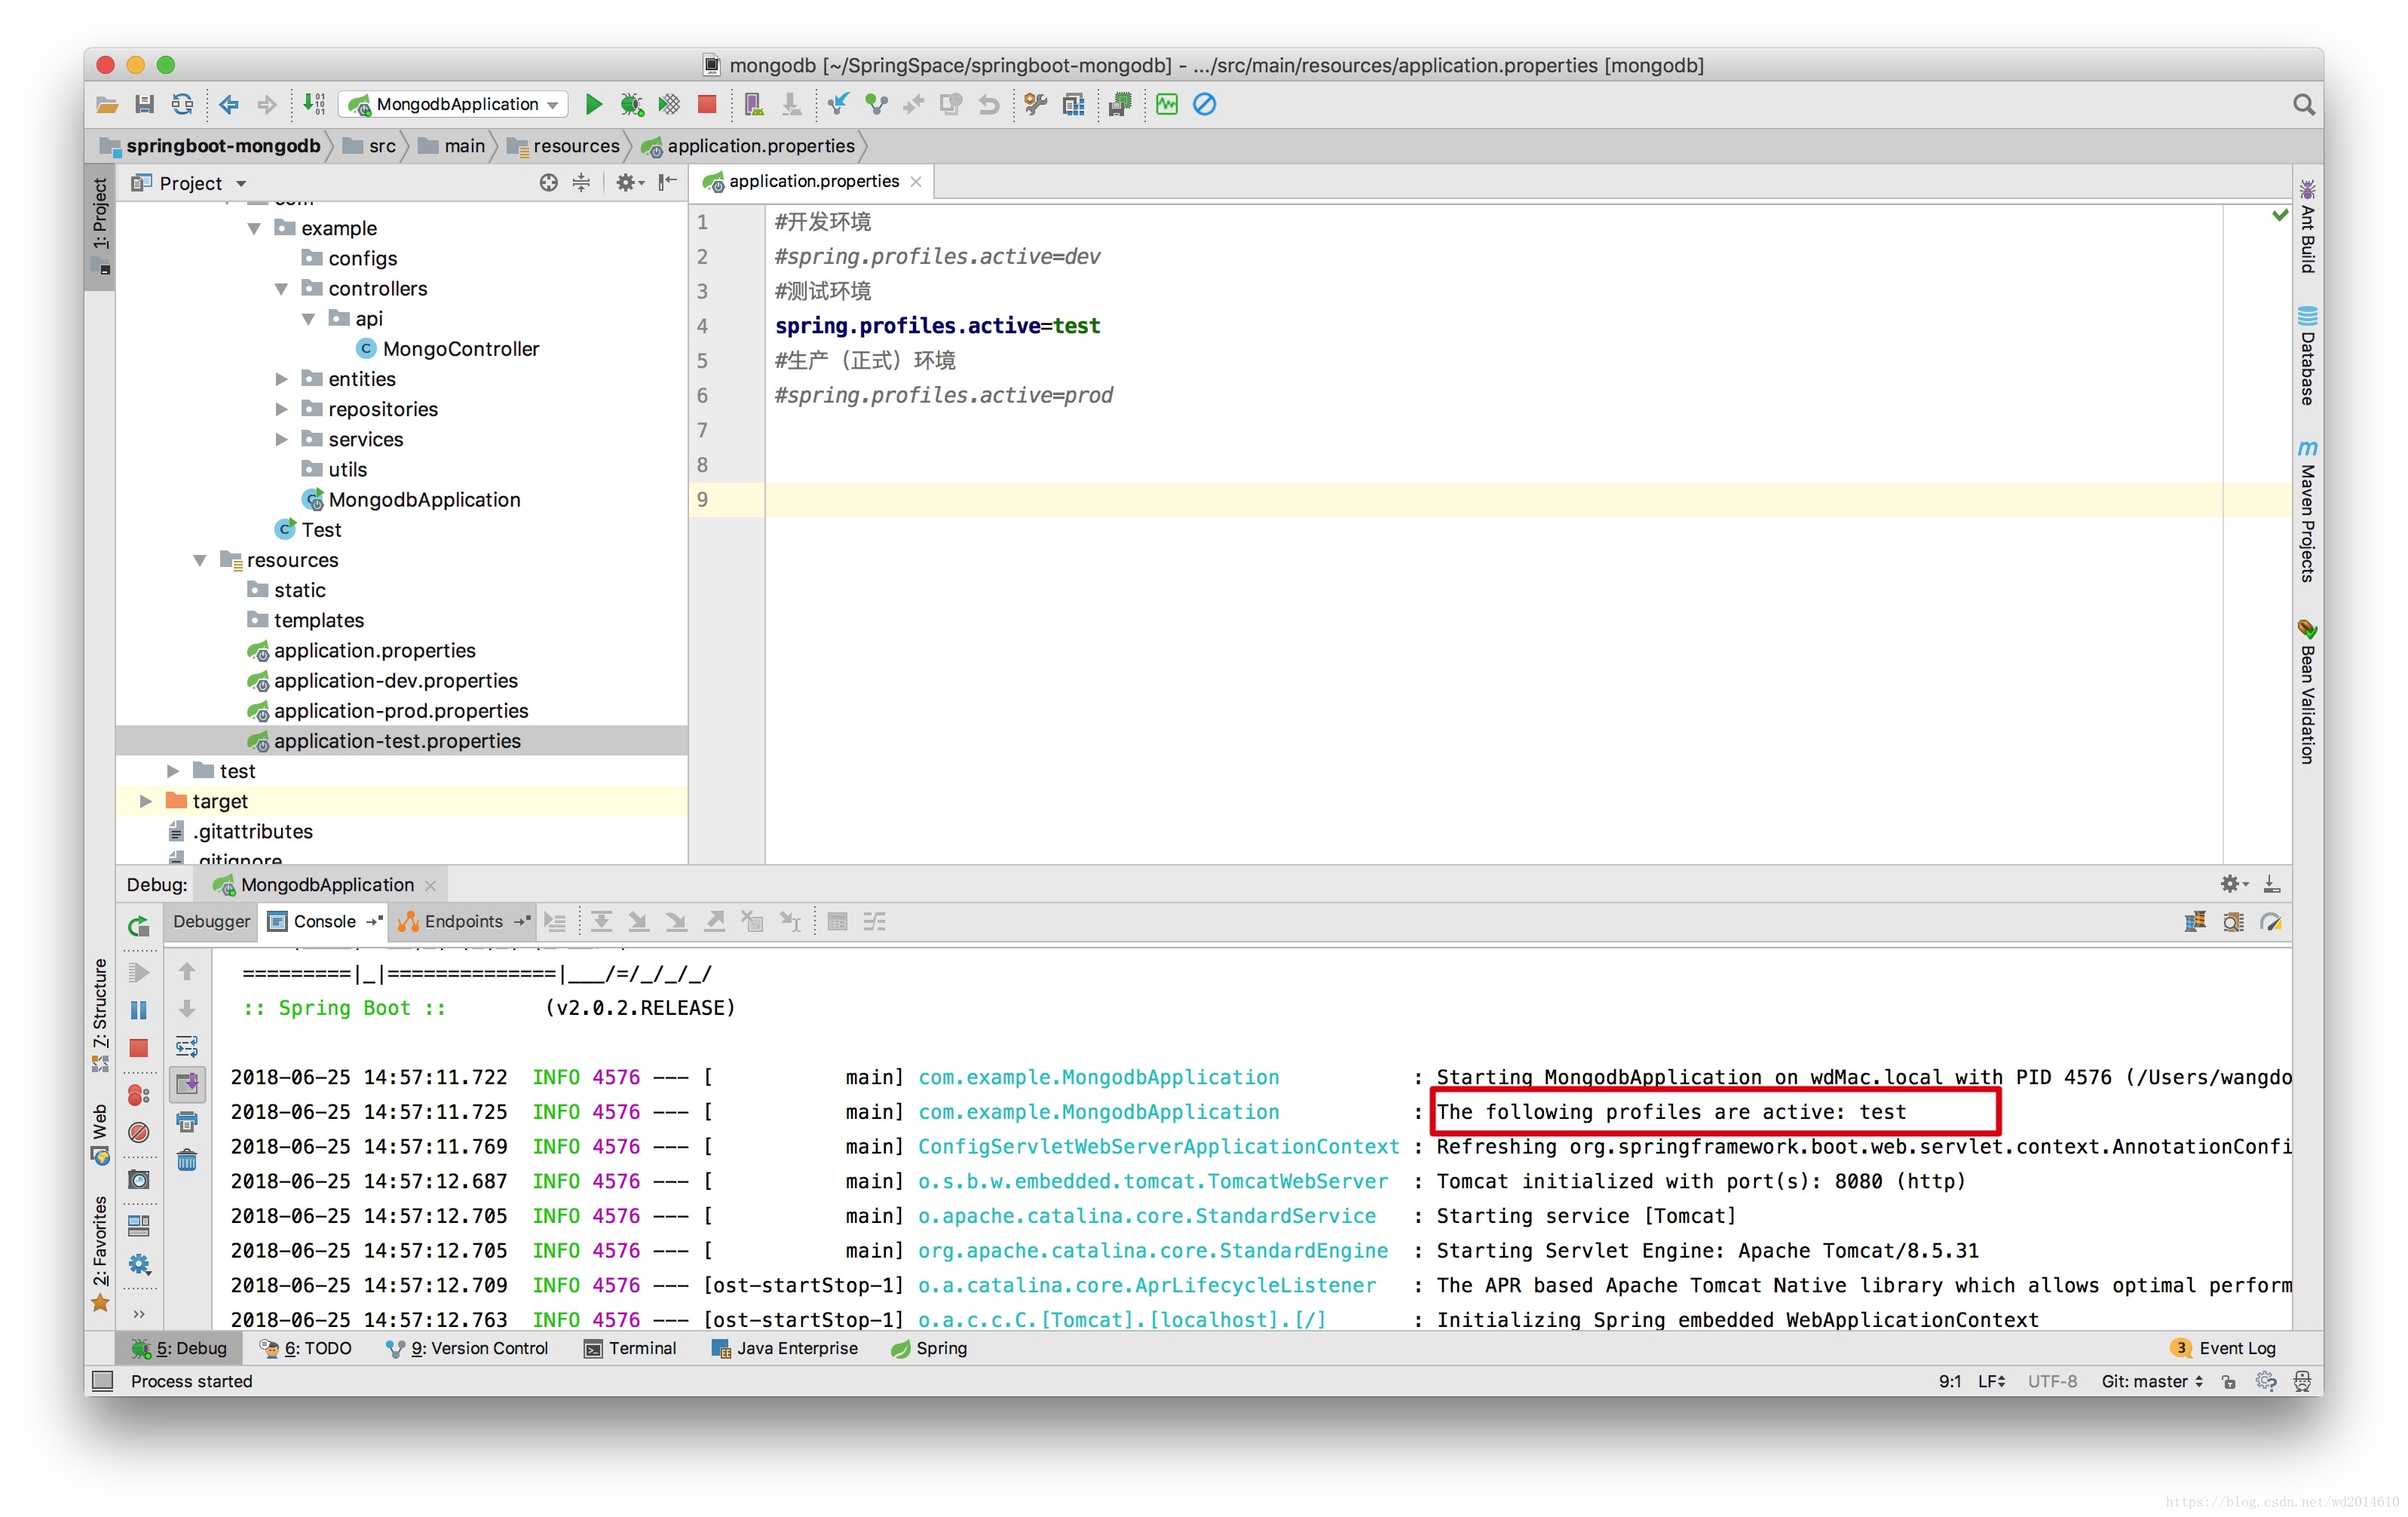Image resolution: width=2408 pixels, height=1517 pixels.
Task: Switch to the Debugger tab
Action: coord(211,921)
